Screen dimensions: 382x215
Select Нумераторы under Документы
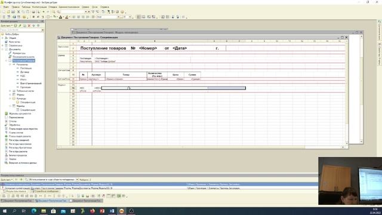click(x=19, y=53)
